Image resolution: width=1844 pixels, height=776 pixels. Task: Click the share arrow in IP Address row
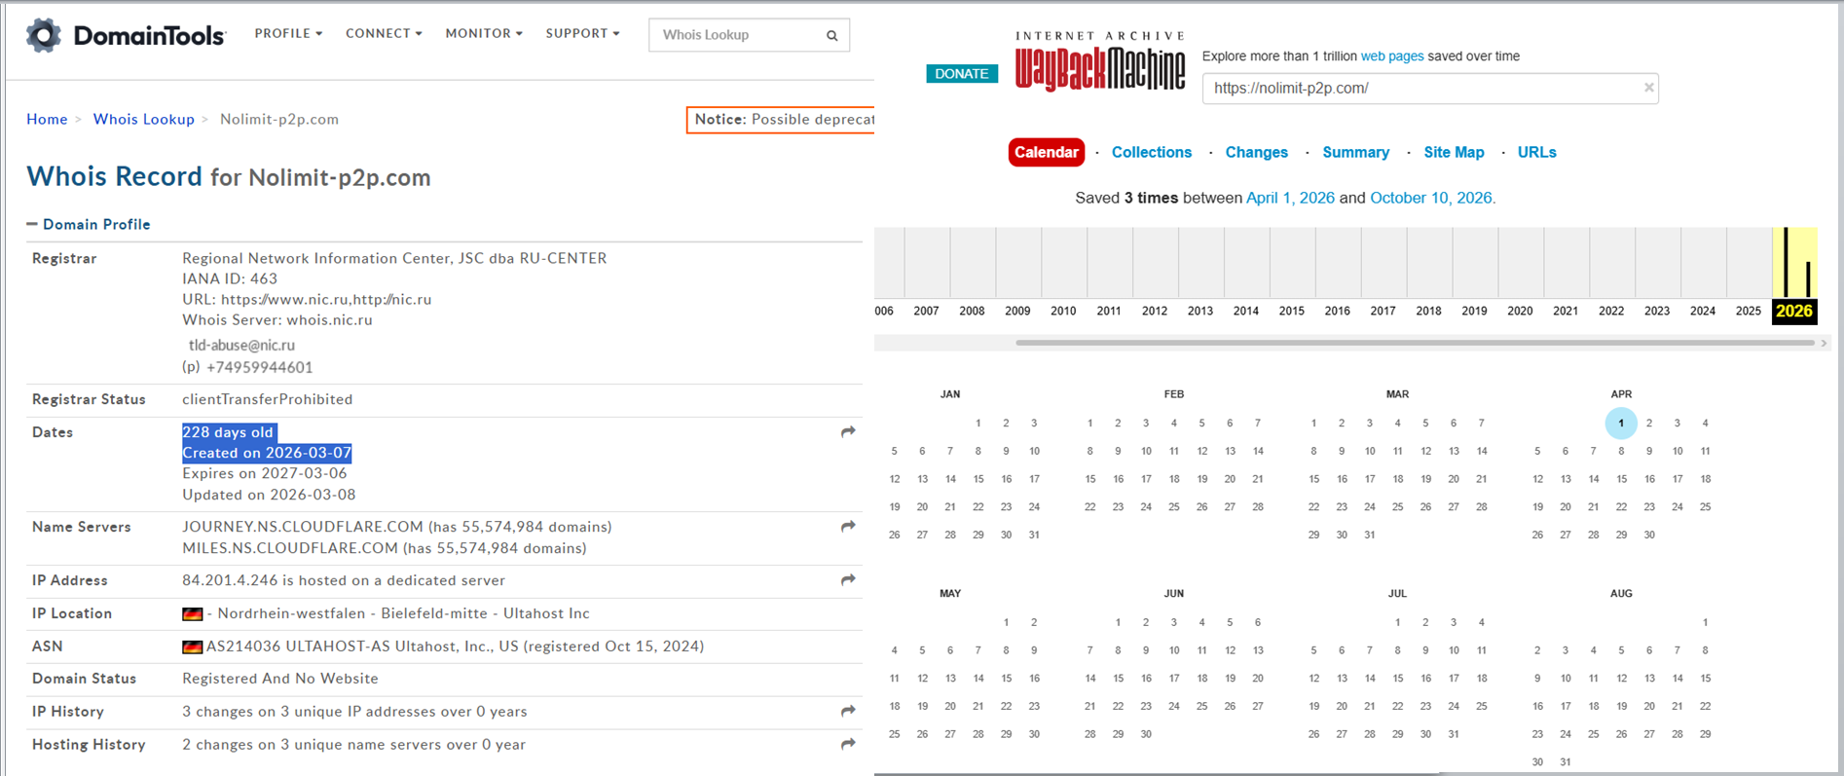(x=848, y=579)
